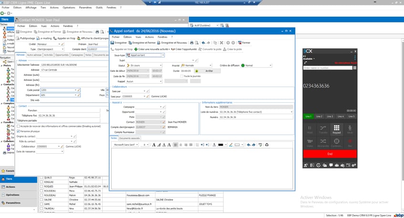
Task: Click the Video button in 3CX phone
Action: 310,143
